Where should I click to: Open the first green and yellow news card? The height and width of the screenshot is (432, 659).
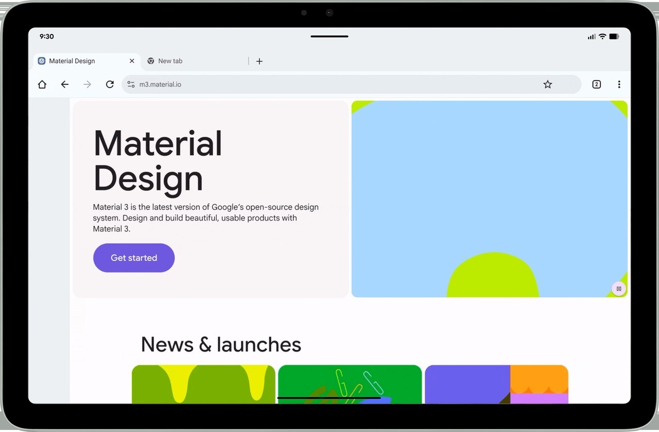click(203, 384)
